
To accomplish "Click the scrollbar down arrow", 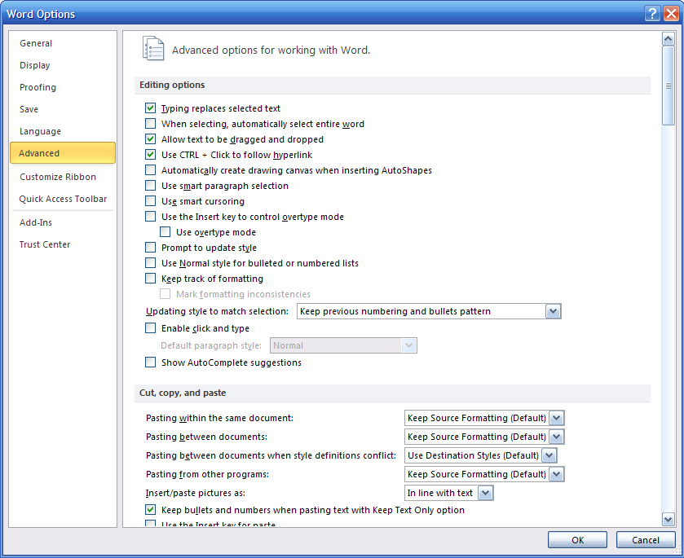I will (x=668, y=519).
